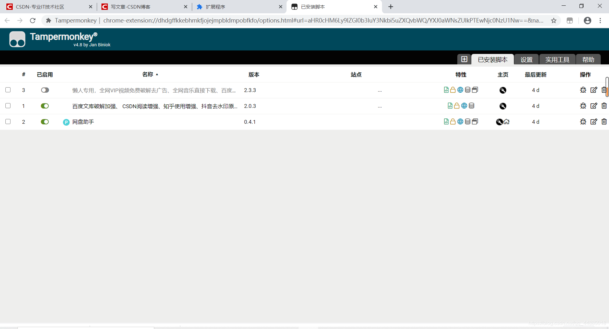Edit the 百度文库破解加强 script
The height and width of the screenshot is (329, 609).
594,106
